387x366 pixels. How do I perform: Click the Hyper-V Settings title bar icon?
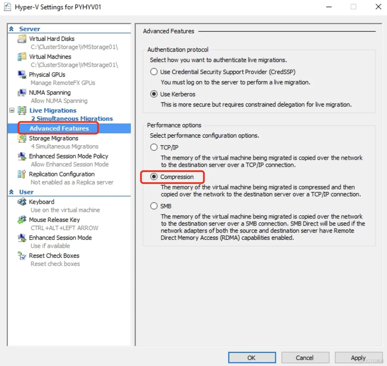pyautogui.click(x=8, y=7)
